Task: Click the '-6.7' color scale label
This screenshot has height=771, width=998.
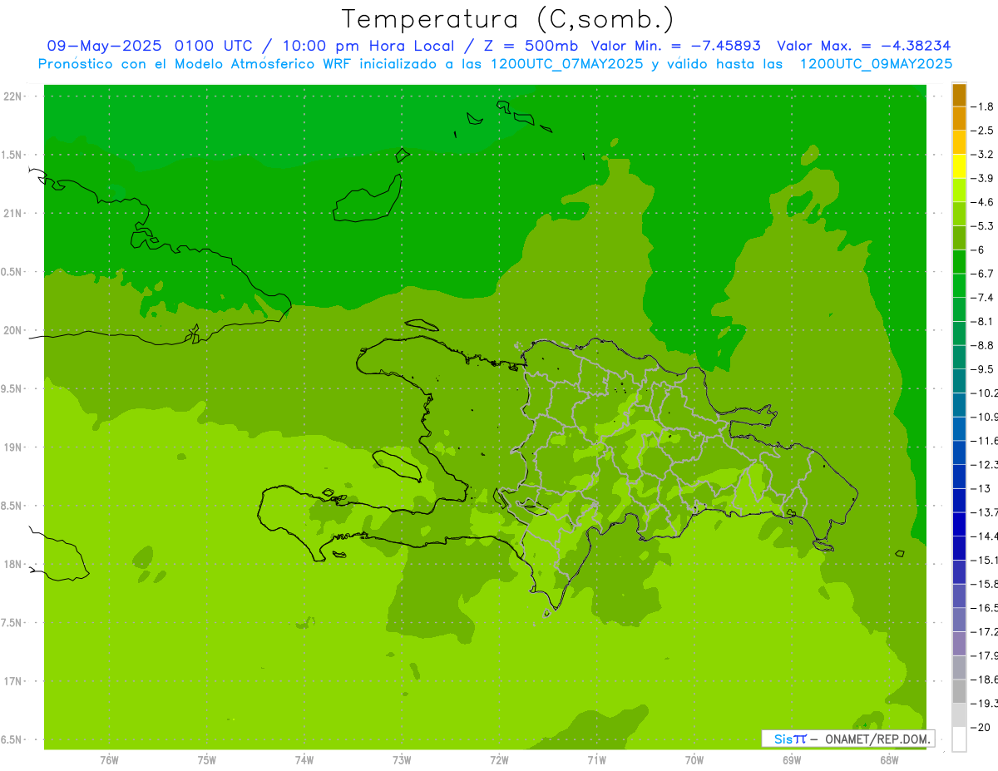Action: coord(981,274)
